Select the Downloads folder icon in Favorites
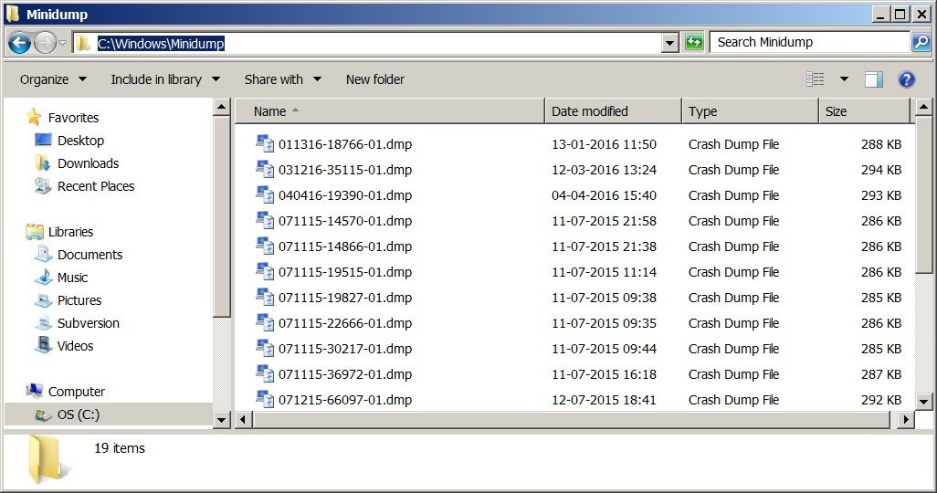 click(42, 163)
